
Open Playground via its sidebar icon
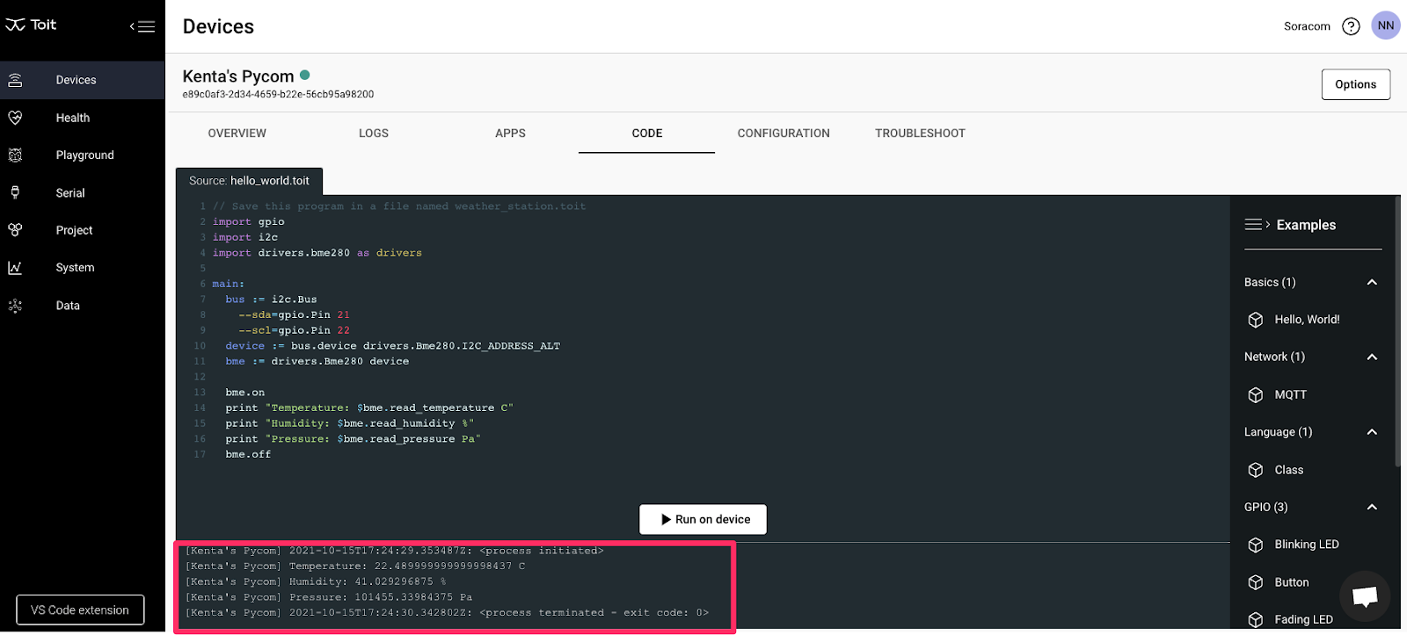pyautogui.click(x=15, y=155)
